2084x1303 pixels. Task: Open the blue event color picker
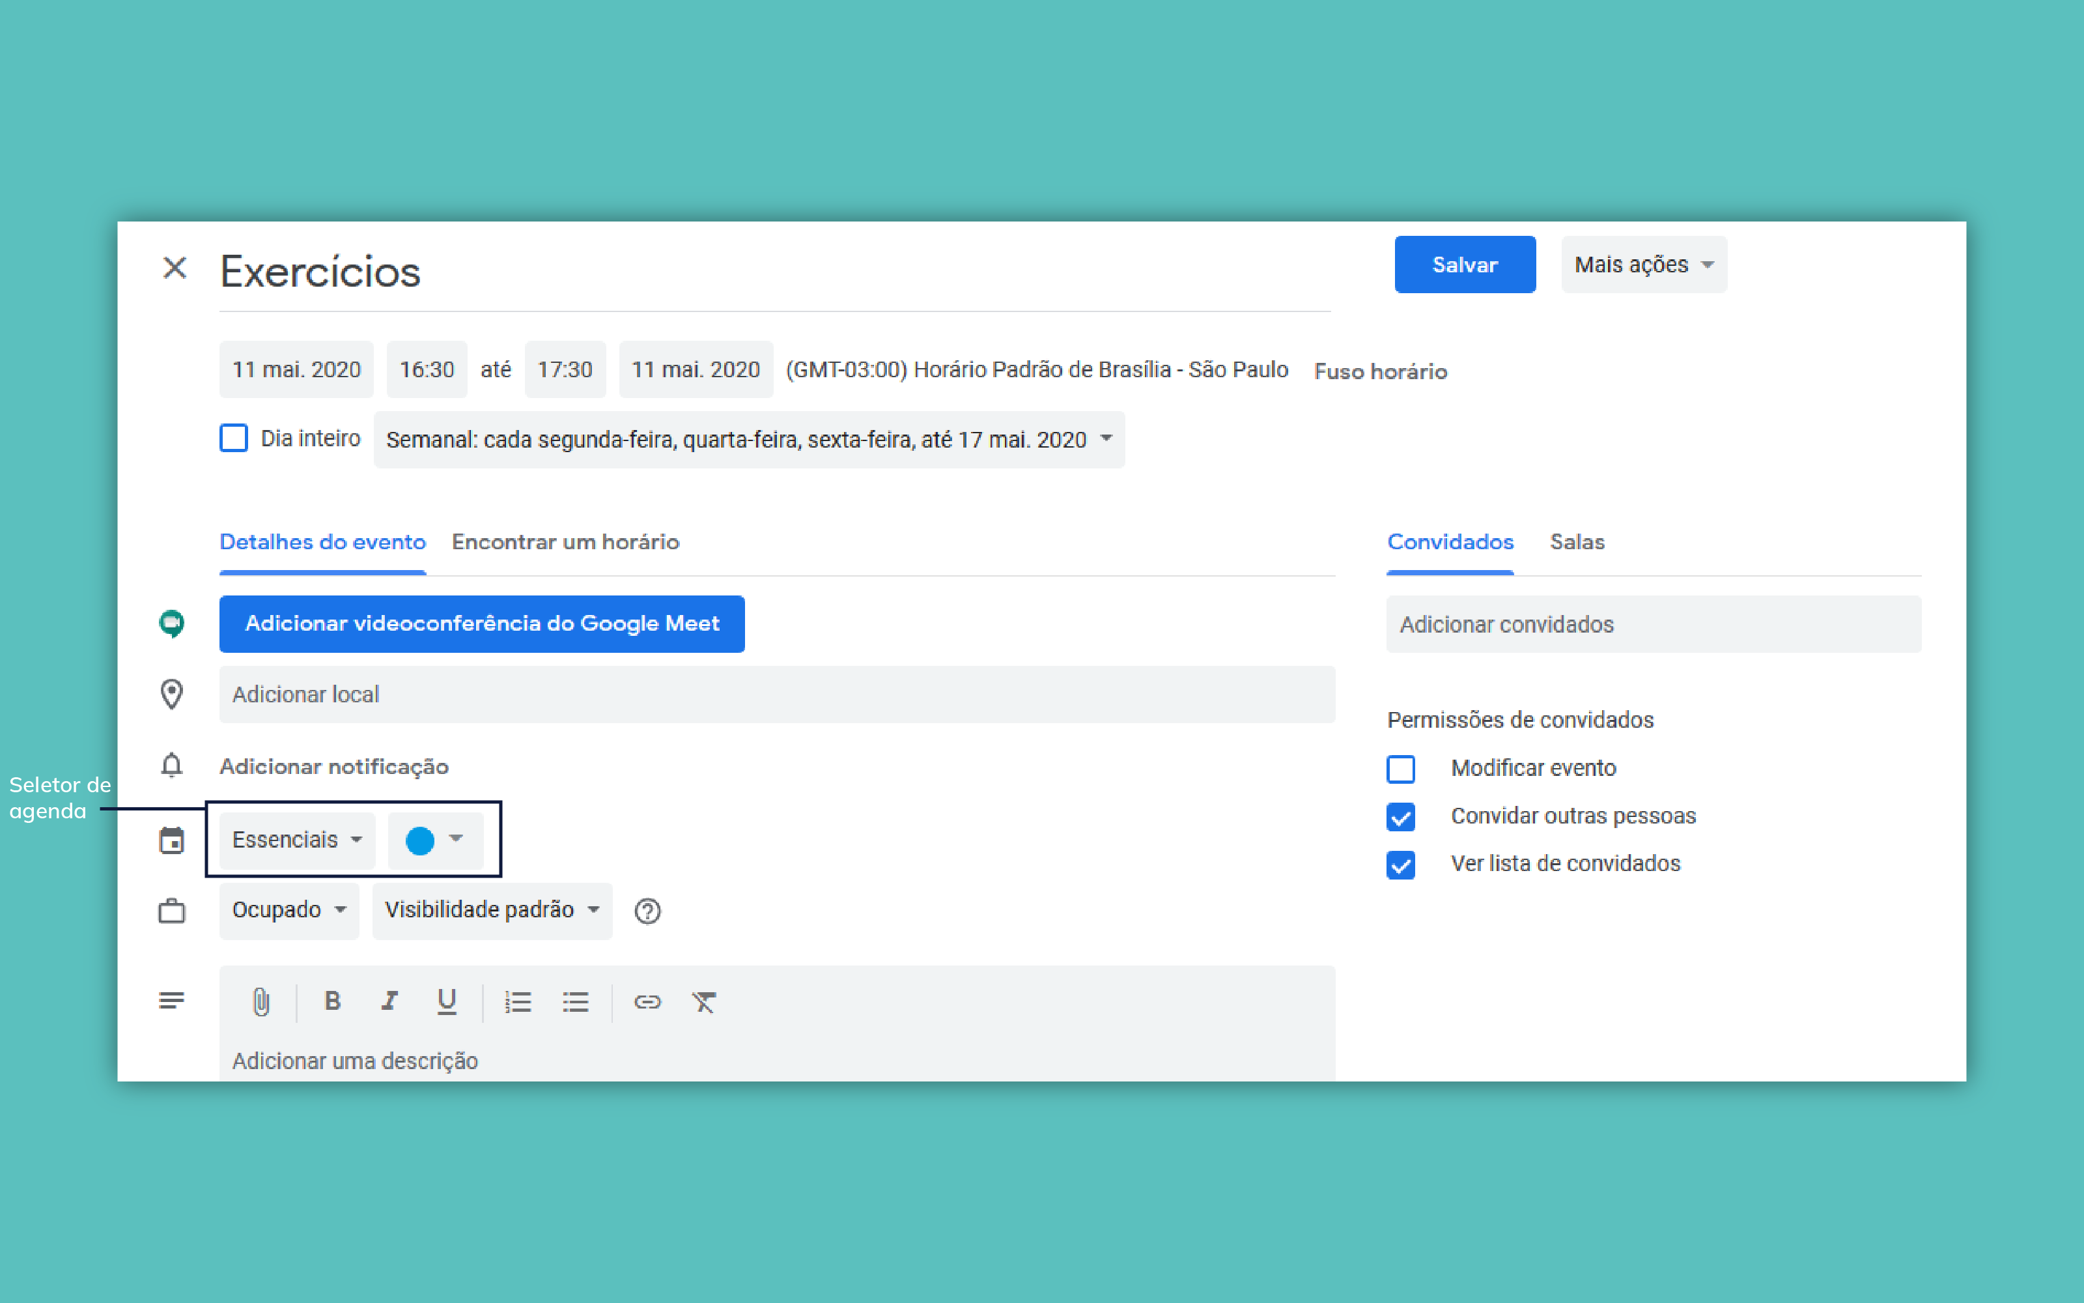pyautogui.click(x=435, y=839)
